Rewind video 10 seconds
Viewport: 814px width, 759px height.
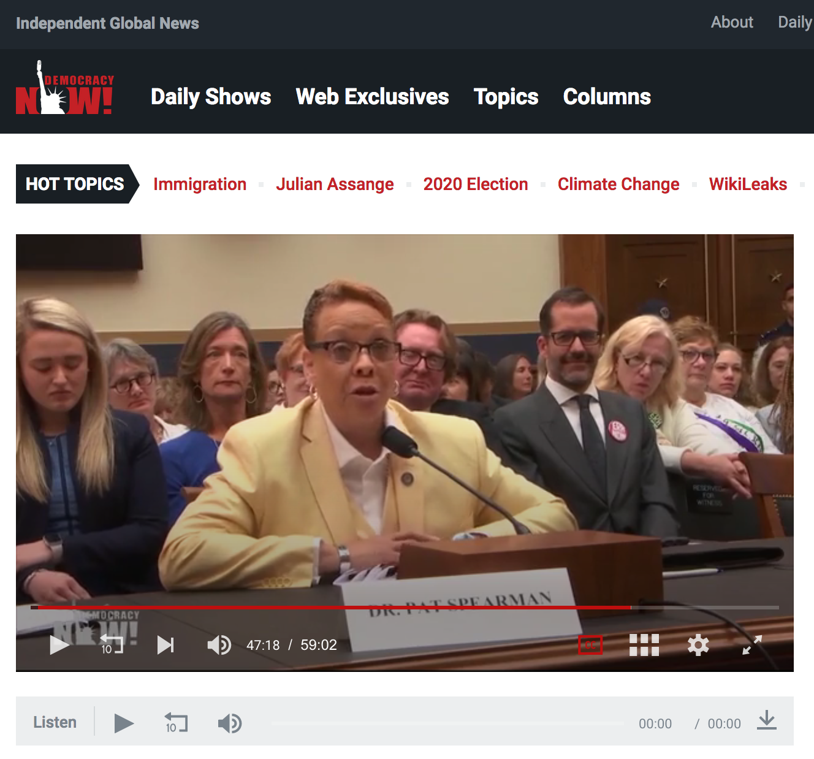112,645
